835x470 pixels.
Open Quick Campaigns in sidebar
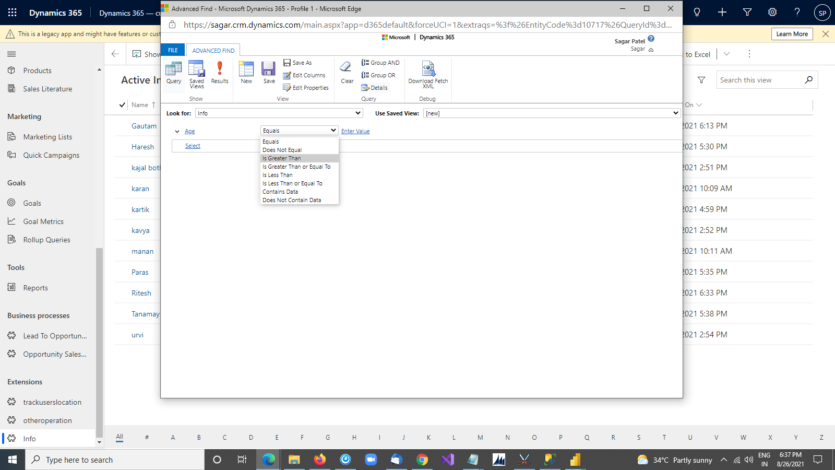click(51, 155)
